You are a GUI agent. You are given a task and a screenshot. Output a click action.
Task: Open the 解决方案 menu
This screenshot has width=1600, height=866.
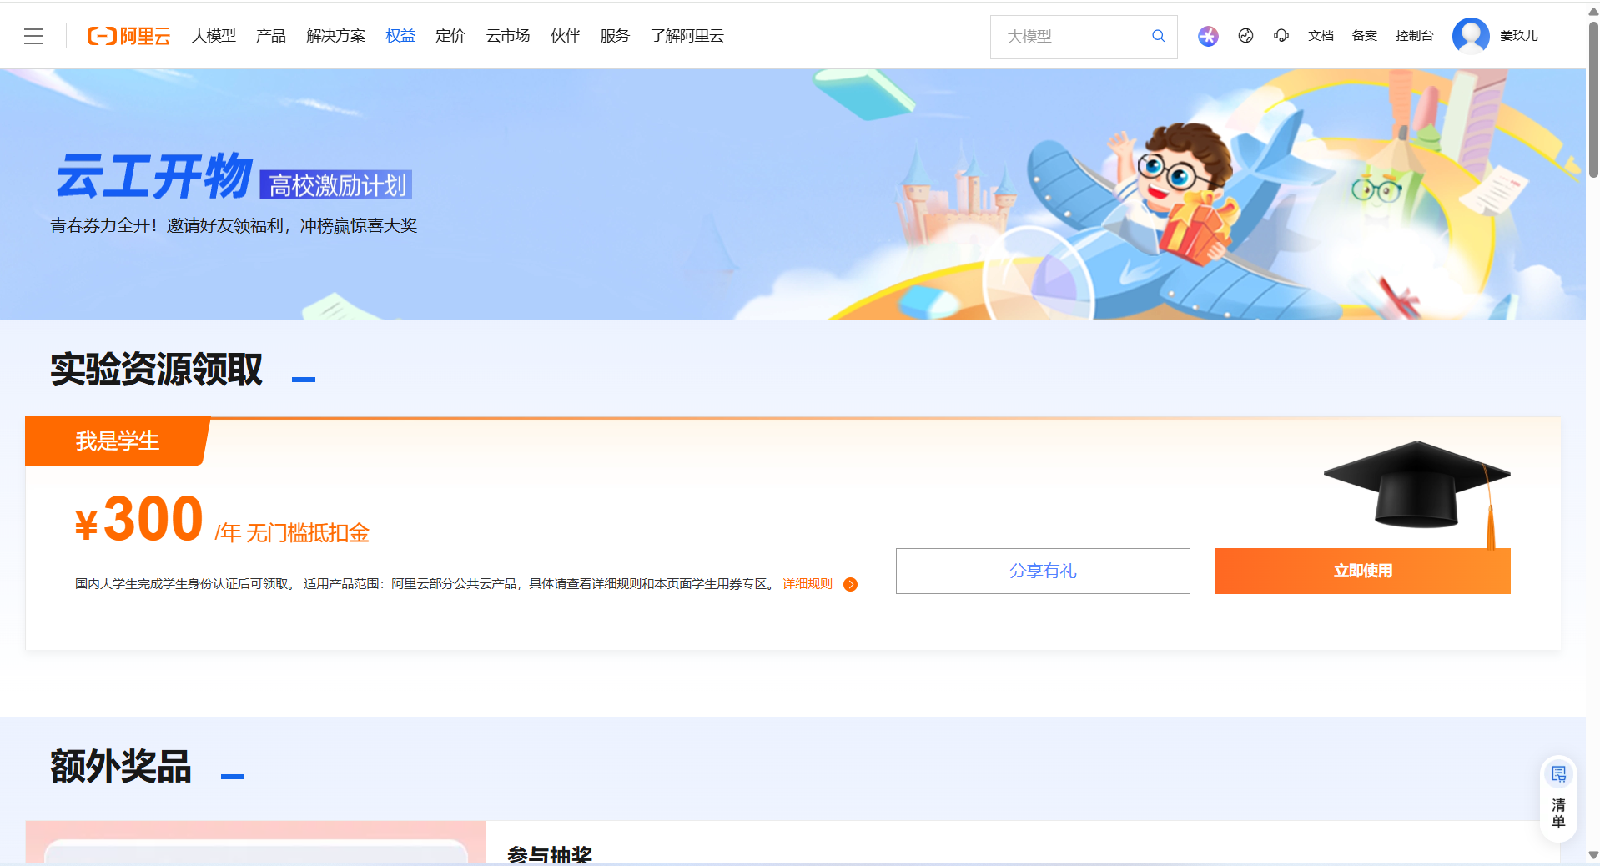click(336, 36)
